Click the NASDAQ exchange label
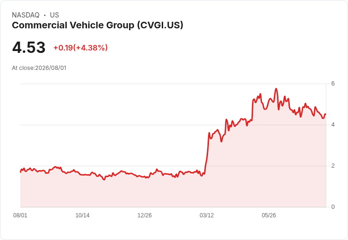This screenshot has width=348, height=240. (x=26, y=15)
